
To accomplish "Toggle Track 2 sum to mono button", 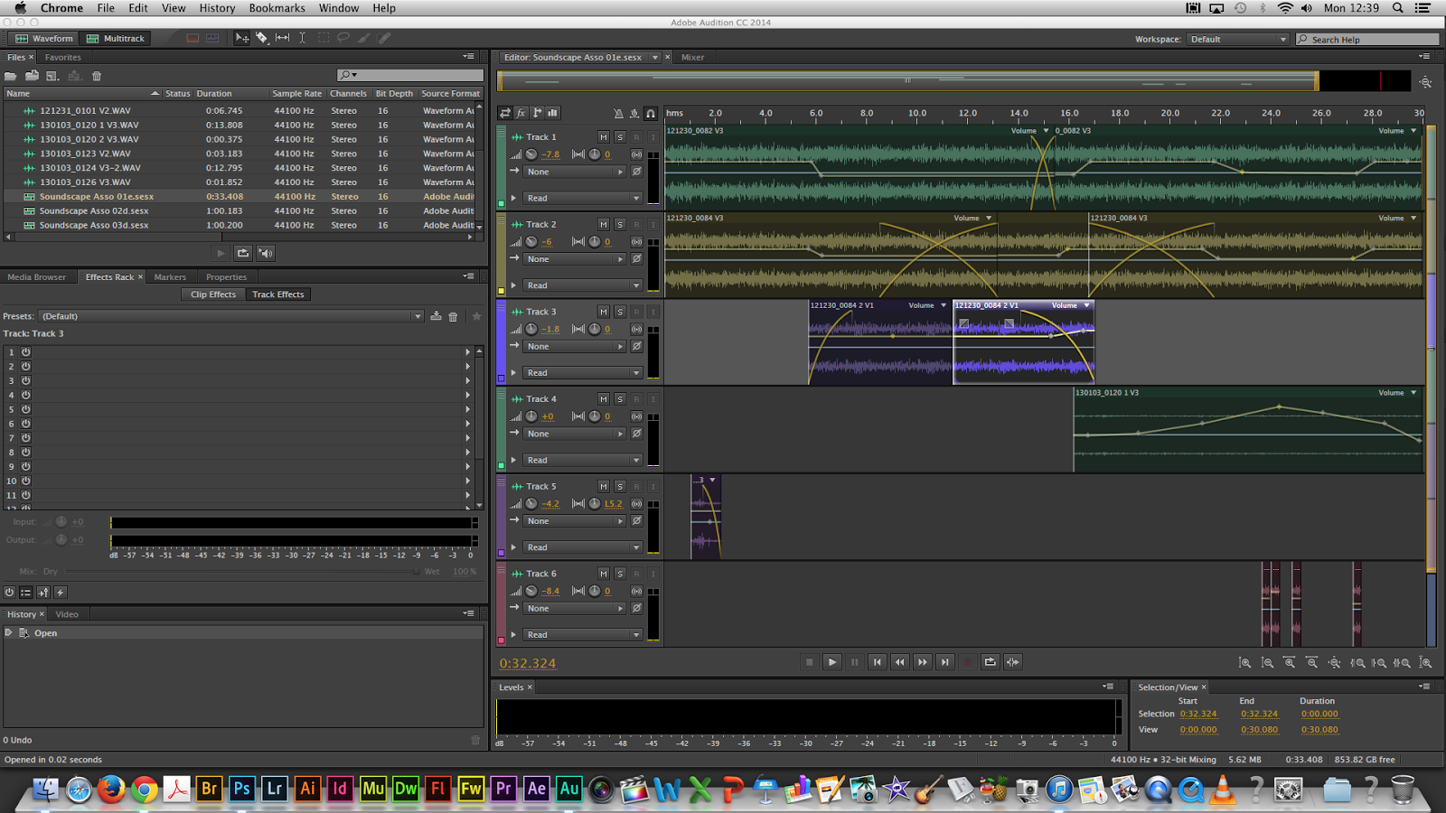I will (636, 242).
